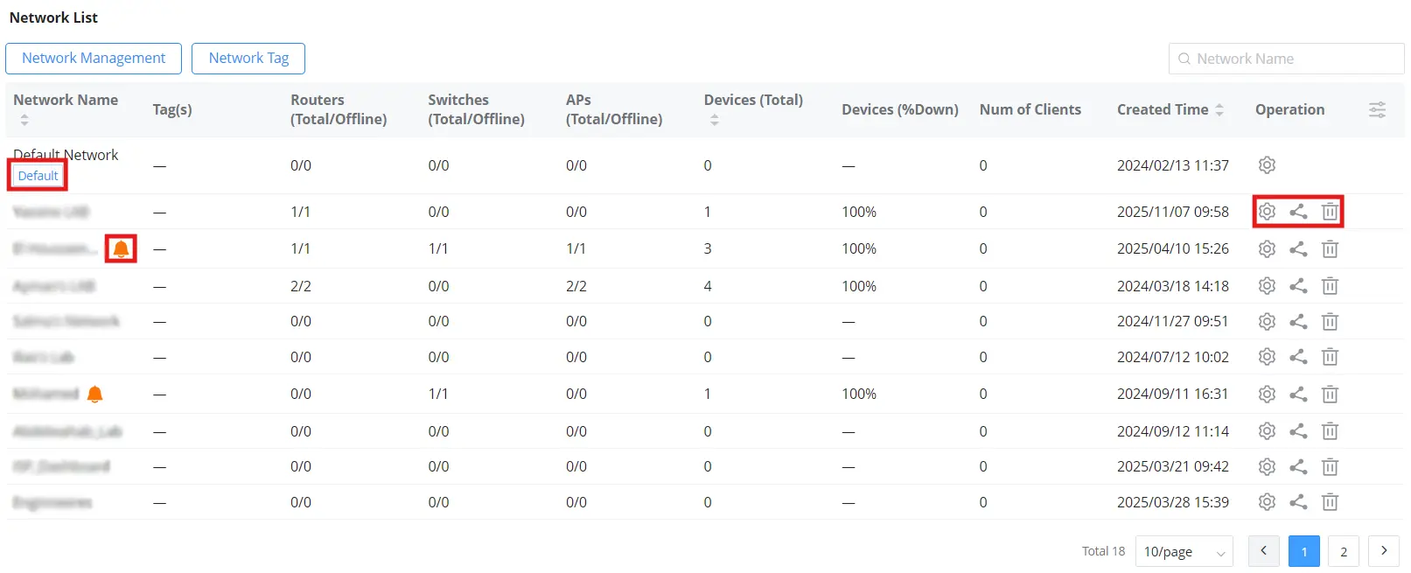This screenshot has height=573, width=1411.
Task: Delete the network created 2025/04/10 15:26
Action: (x=1330, y=249)
